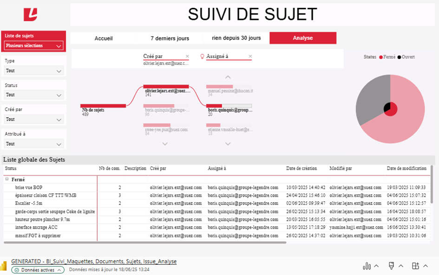Sort table by Status column header
Screen dimensions: 439x275
(11, 168)
